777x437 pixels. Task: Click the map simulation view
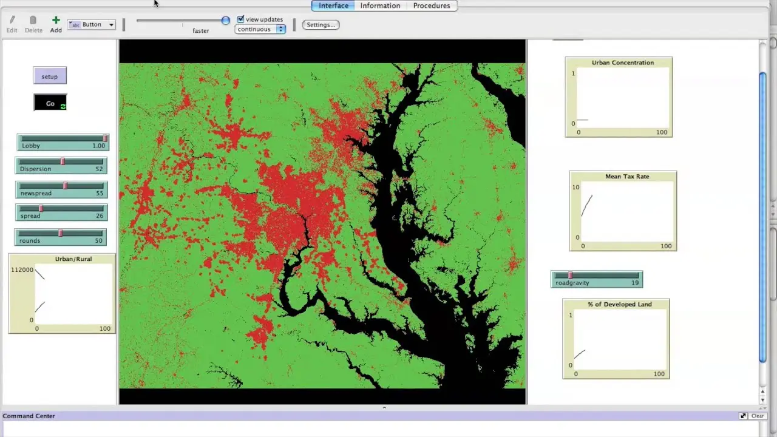coord(322,222)
